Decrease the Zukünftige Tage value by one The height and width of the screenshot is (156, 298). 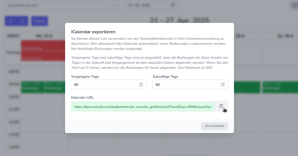[223, 86]
